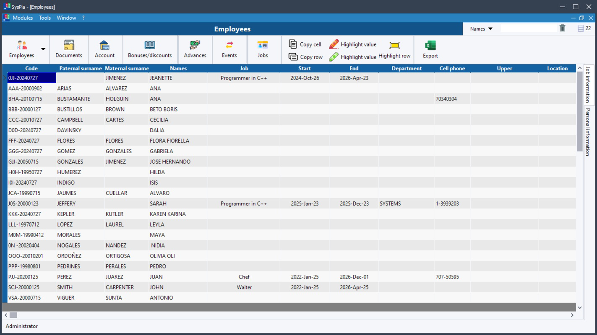Click the End column header
The image size is (597, 335).
click(354, 68)
